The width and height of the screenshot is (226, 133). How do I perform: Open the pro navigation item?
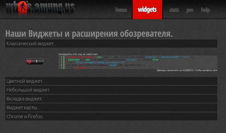coord(190,10)
